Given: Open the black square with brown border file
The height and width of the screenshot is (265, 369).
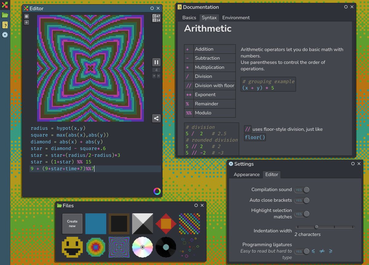Looking at the screenshot, I should coord(119,224).
